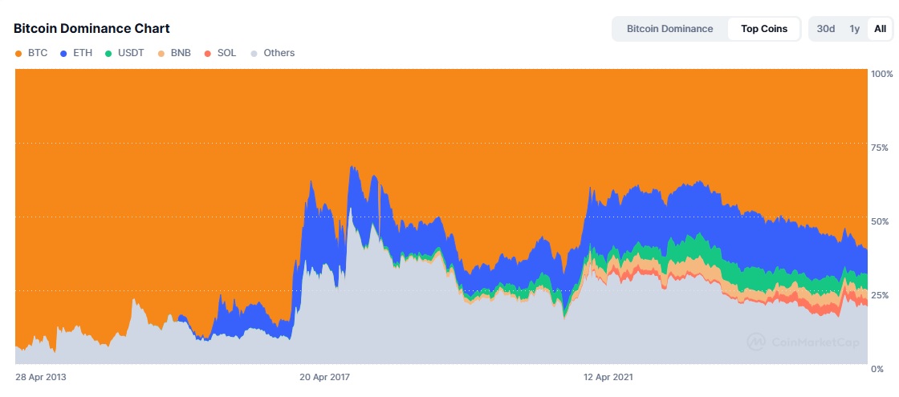
Task: Select the All time range
Action: tap(880, 29)
